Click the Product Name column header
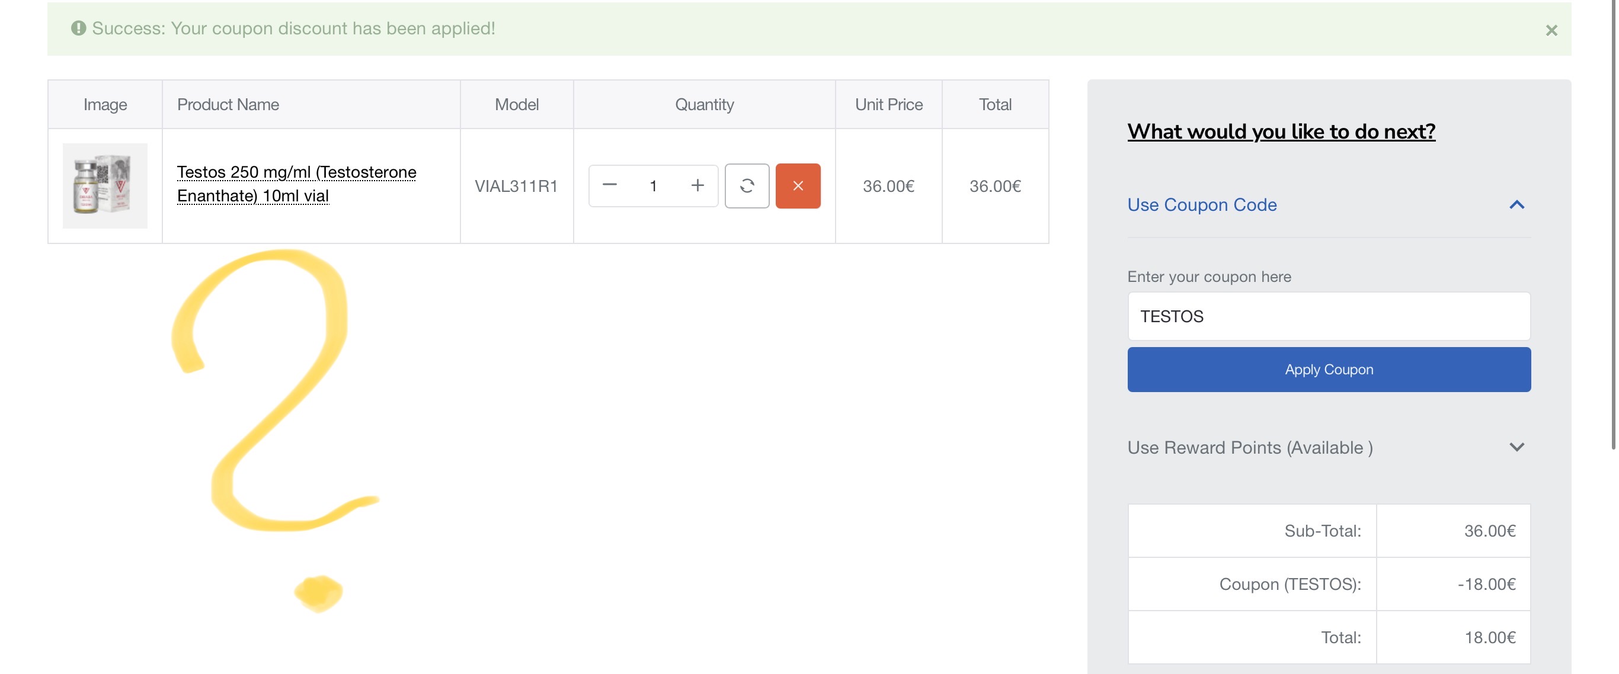The width and height of the screenshot is (1619, 674). (x=228, y=104)
